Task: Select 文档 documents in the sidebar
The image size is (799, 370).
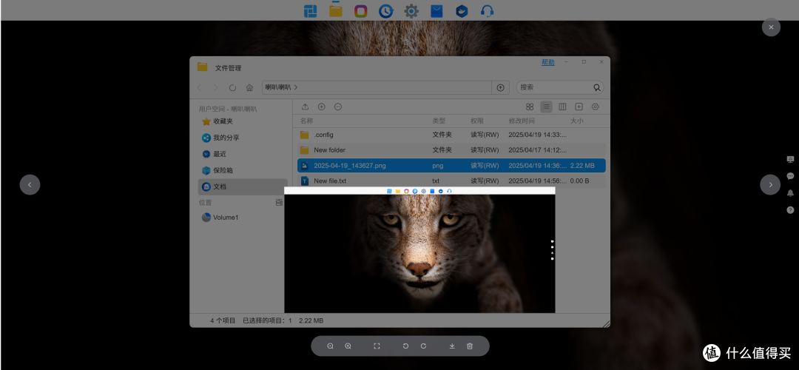Action: [x=243, y=186]
